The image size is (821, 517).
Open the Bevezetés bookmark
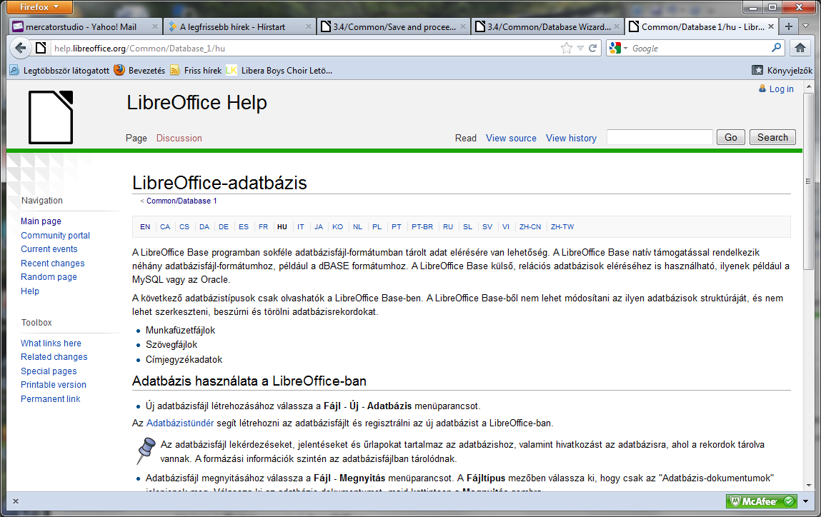click(140, 70)
